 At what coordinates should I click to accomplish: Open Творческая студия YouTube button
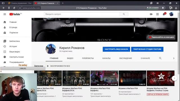147,49
